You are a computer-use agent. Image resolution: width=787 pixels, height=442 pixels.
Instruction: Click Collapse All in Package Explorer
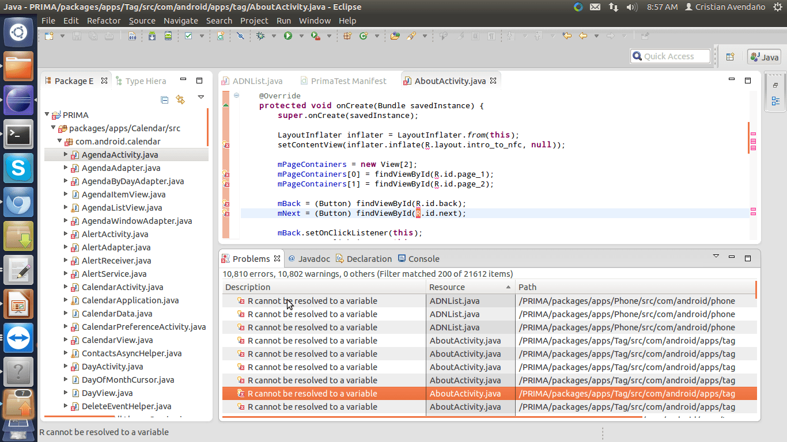click(165, 100)
